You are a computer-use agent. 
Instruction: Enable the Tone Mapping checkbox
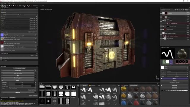(35, 78)
